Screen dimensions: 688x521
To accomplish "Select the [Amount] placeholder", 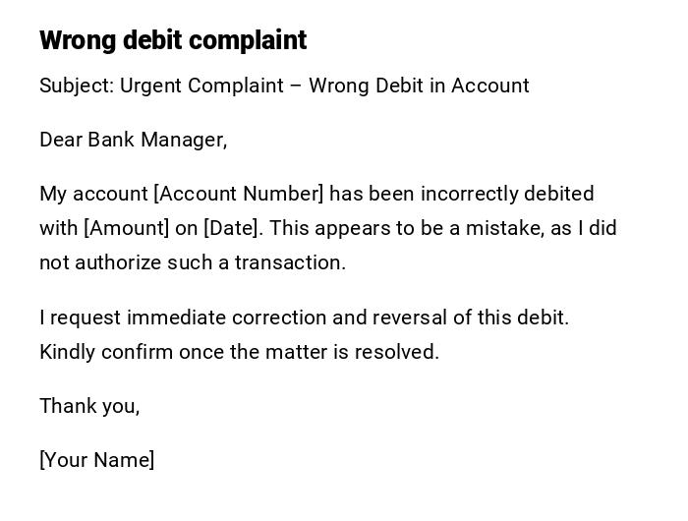I will coord(127,228).
